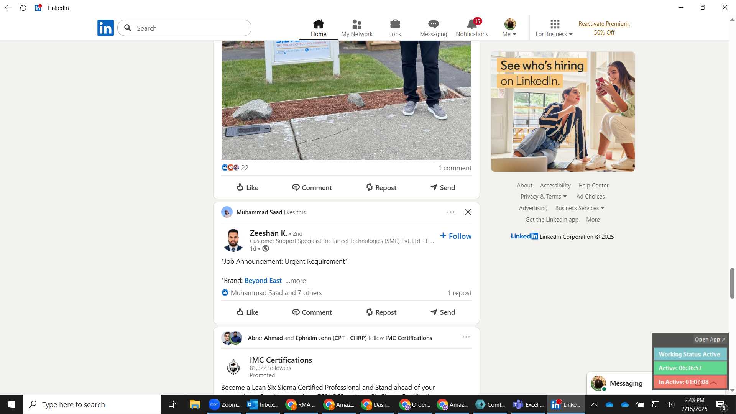Switch to Microsoft Teams Excel window
Screen dimensions: 736x414
529,404
